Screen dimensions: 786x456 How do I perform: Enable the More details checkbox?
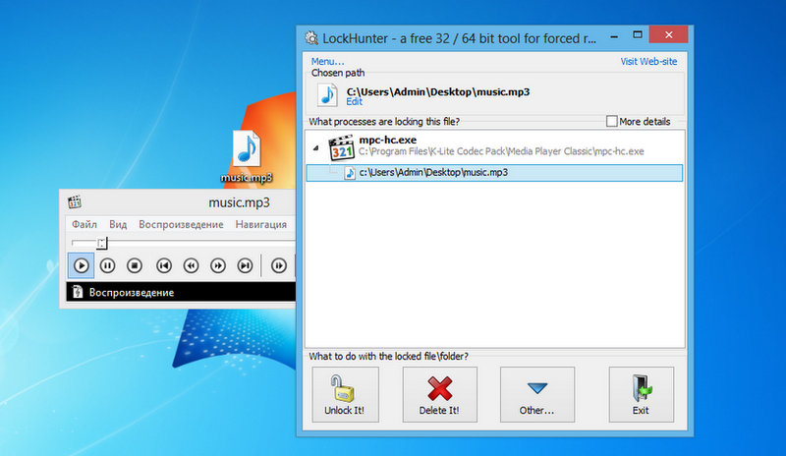(611, 122)
